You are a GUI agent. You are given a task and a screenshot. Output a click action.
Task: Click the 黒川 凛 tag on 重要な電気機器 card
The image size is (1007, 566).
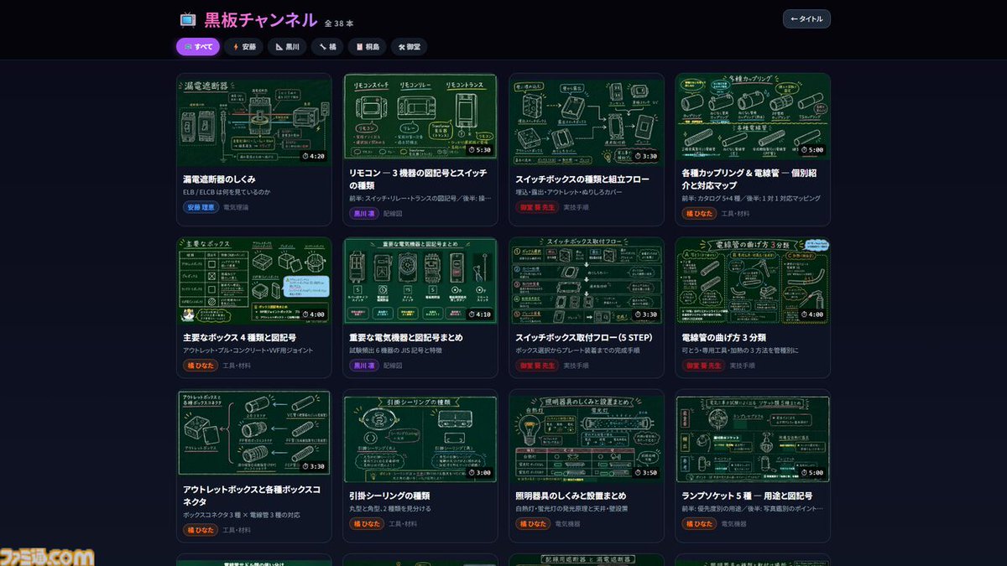tap(363, 366)
